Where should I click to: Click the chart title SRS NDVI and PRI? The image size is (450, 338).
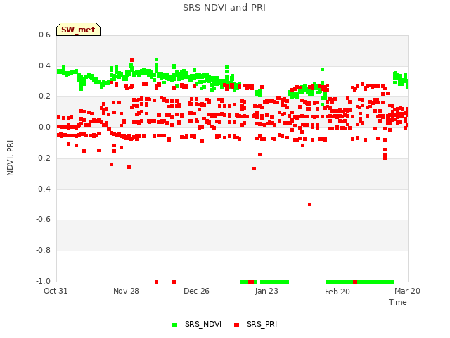click(x=224, y=8)
